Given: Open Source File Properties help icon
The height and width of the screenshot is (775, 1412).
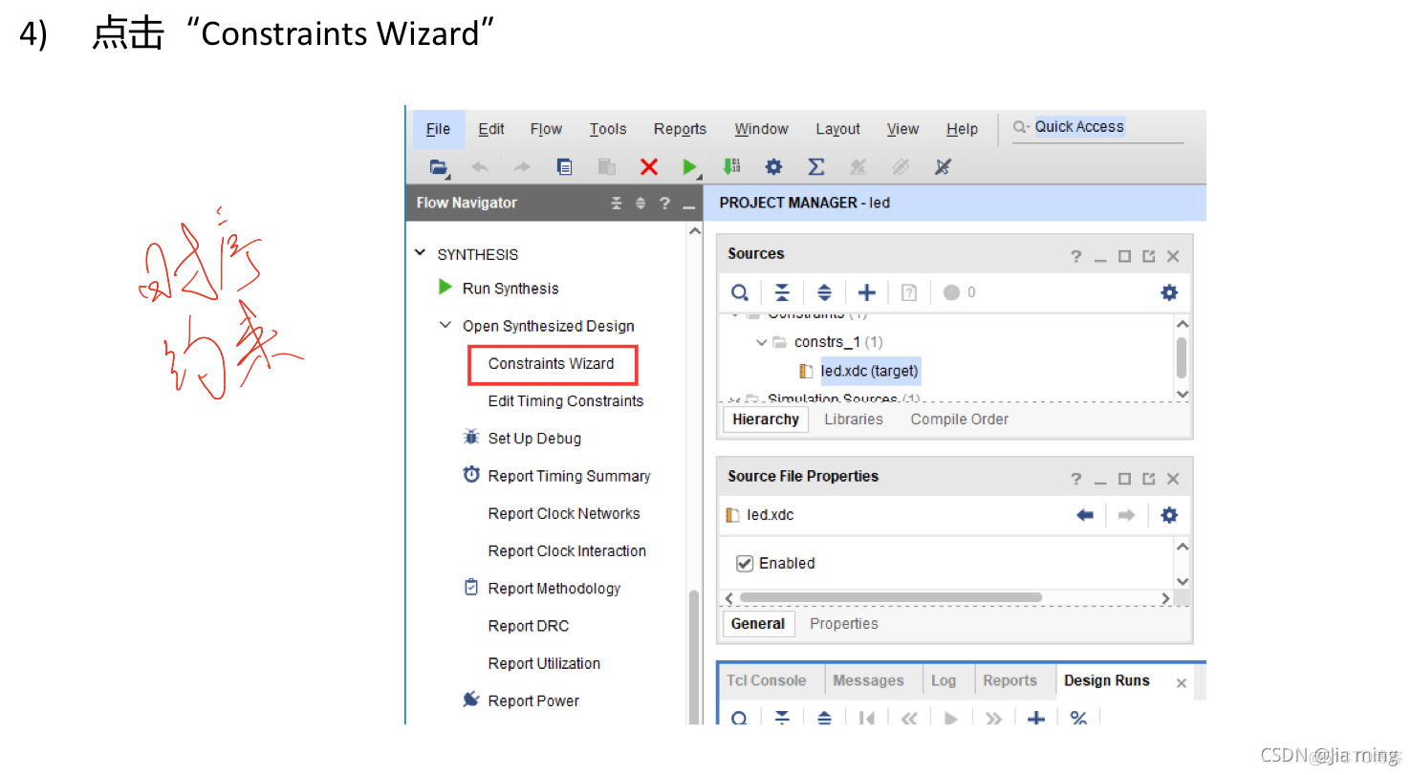Looking at the screenshot, I should pyautogui.click(x=1076, y=479).
